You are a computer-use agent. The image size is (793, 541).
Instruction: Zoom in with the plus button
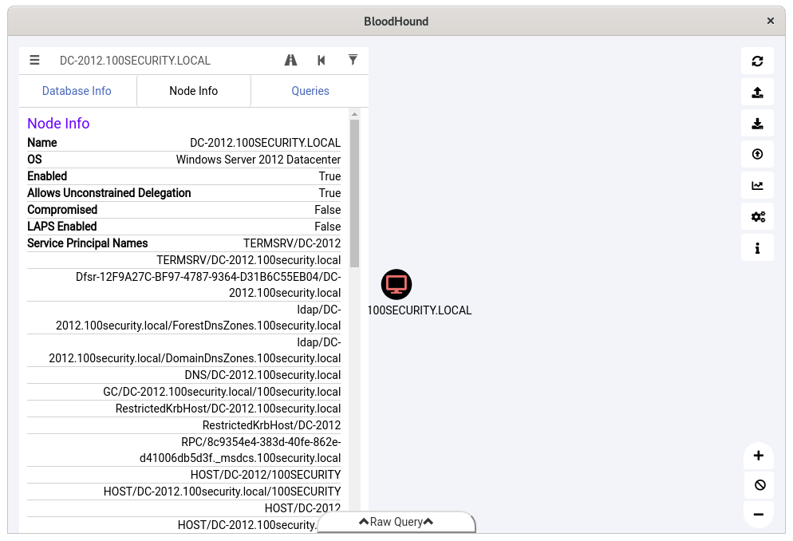[758, 456]
